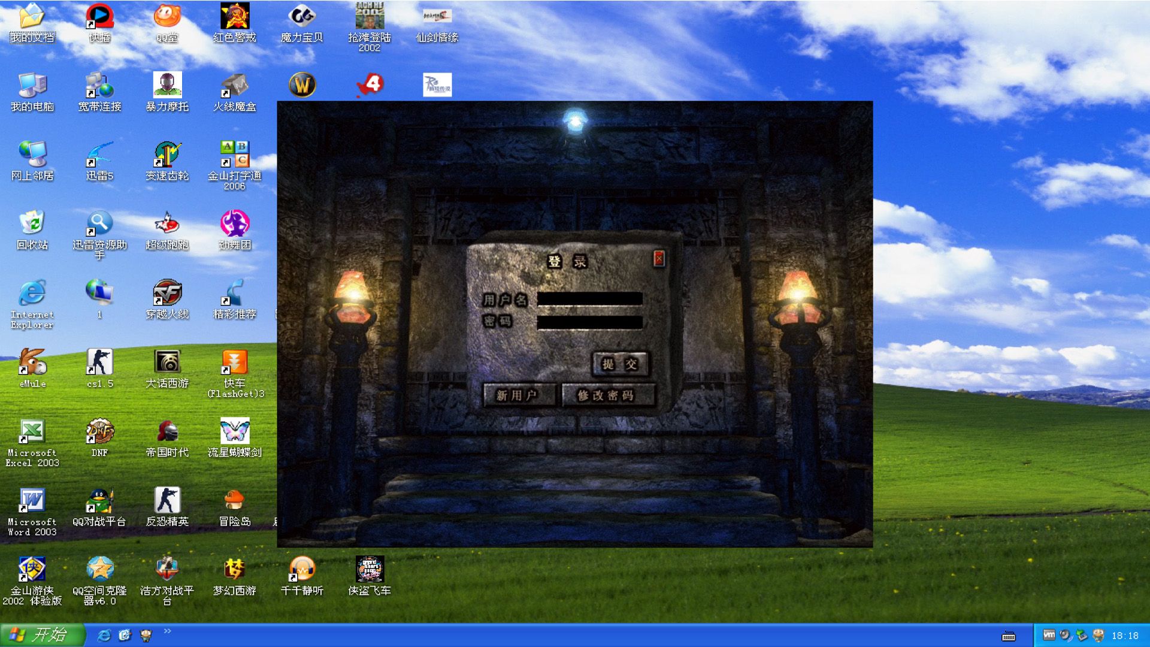Click the VMware Tools tray icon
This screenshot has height=647, width=1150.
coord(1049,635)
